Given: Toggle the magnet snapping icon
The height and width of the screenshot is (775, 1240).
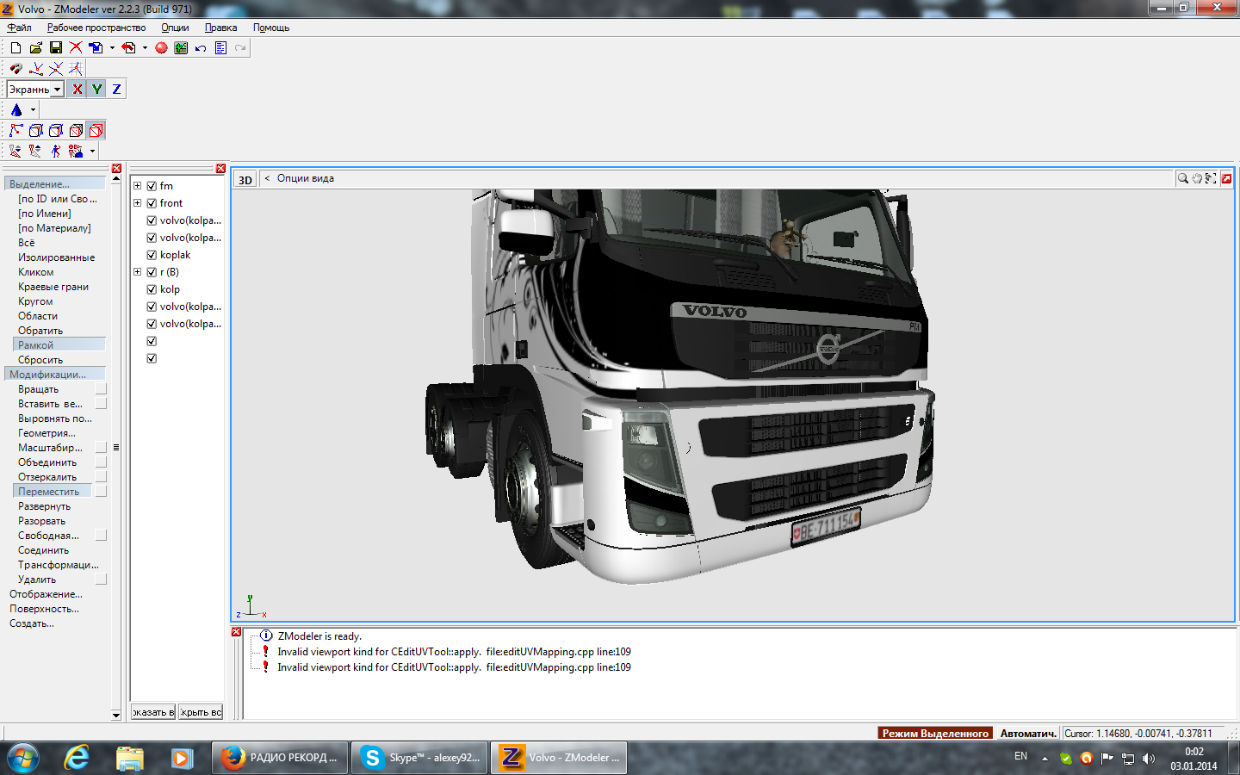Looking at the screenshot, I should [15, 69].
